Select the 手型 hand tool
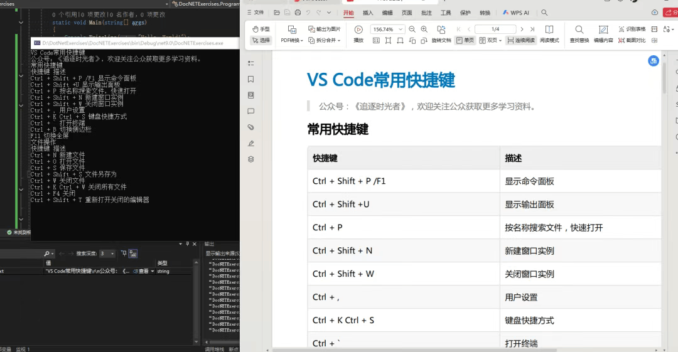678x352 pixels. click(x=261, y=29)
